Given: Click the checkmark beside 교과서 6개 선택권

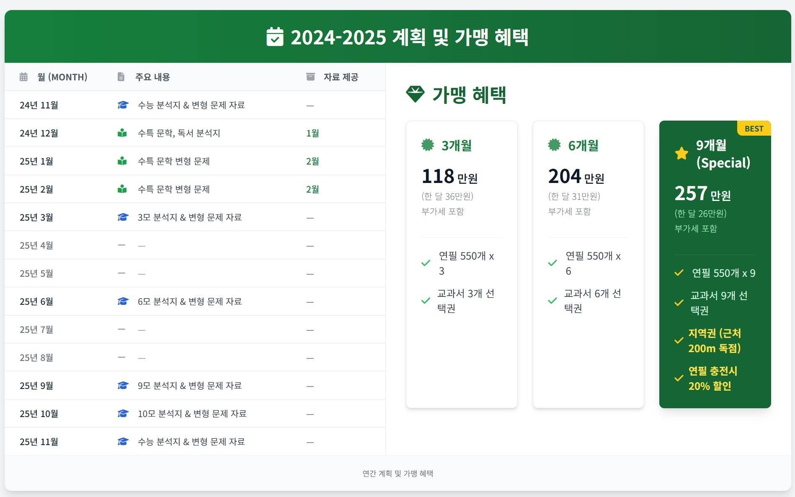Looking at the screenshot, I should pos(552,301).
